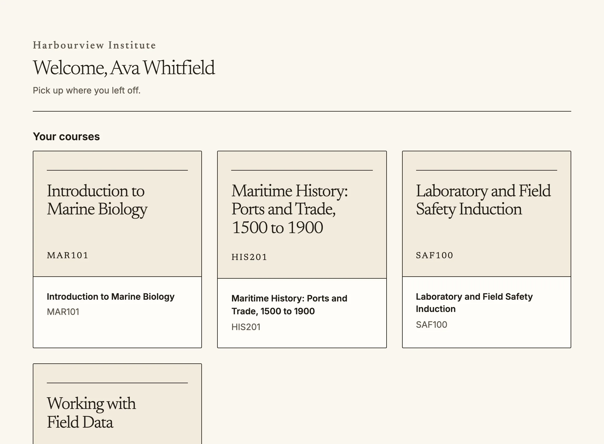Click the spaced SAF100 code in the banner
The image size is (604, 444).
(435, 255)
